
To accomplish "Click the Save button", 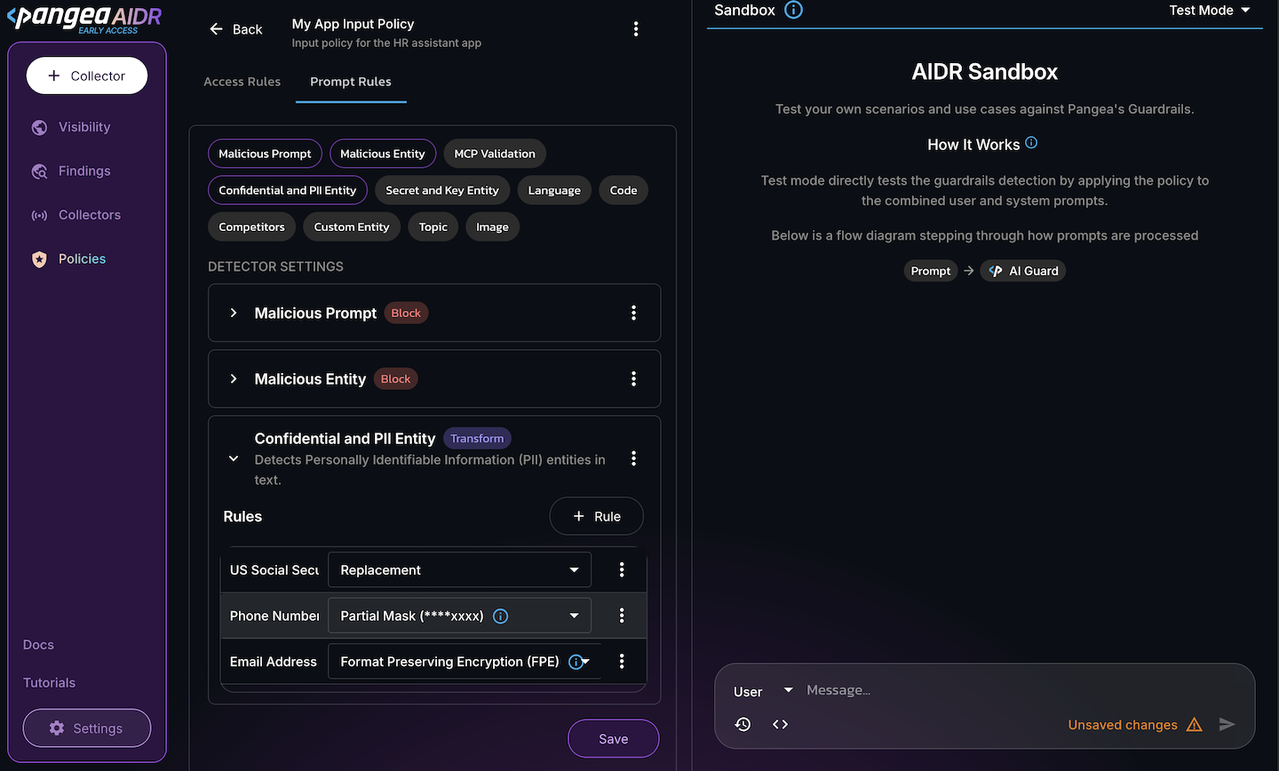I will click(613, 739).
